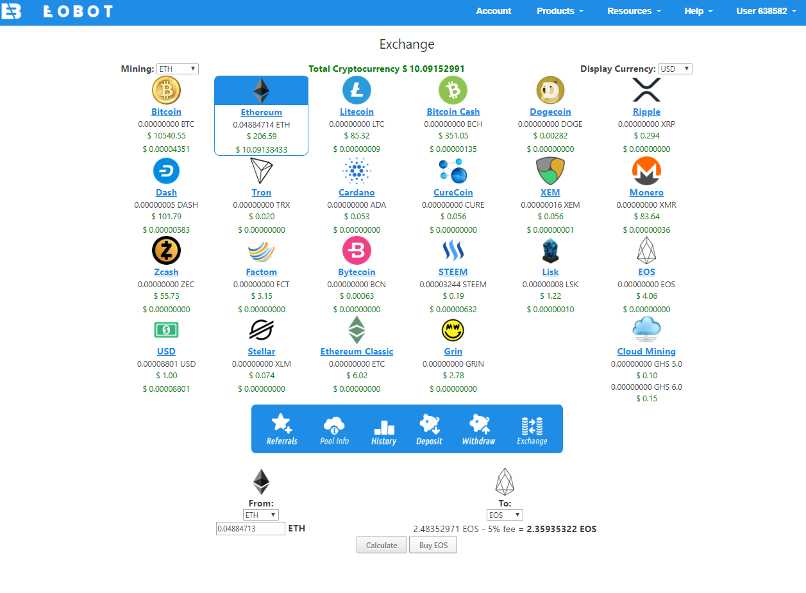
Task: Open the History bar chart button
Action: pyautogui.click(x=383, y=432)
